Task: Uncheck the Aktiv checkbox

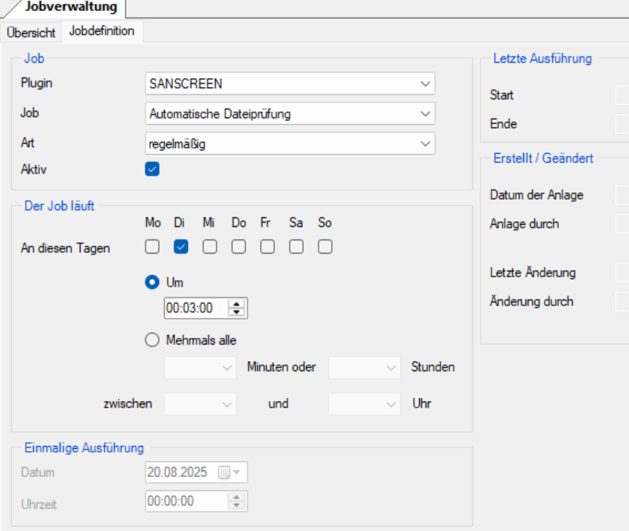Action: coord(152,169)
